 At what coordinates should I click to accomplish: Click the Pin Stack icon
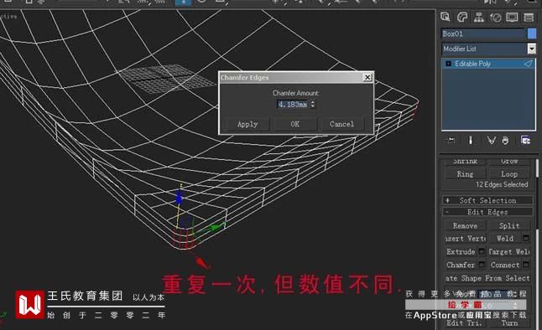click(x=451, y=140)
